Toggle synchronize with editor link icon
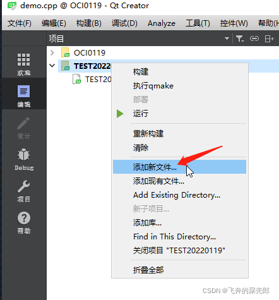Viewport: 279px width, 300px height. 254,39
